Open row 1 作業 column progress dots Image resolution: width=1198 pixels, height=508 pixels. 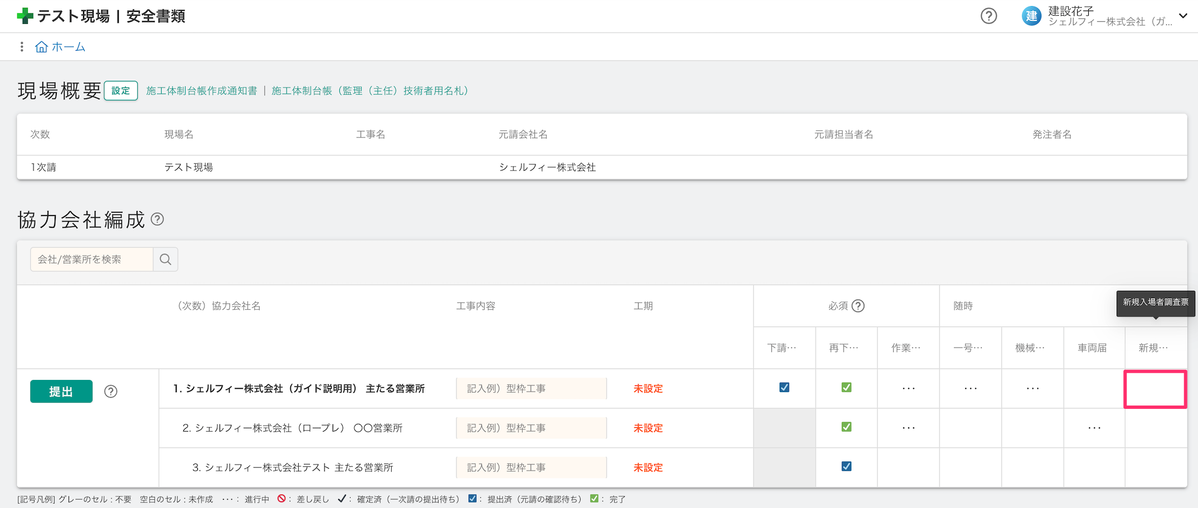tap(908, 388)
